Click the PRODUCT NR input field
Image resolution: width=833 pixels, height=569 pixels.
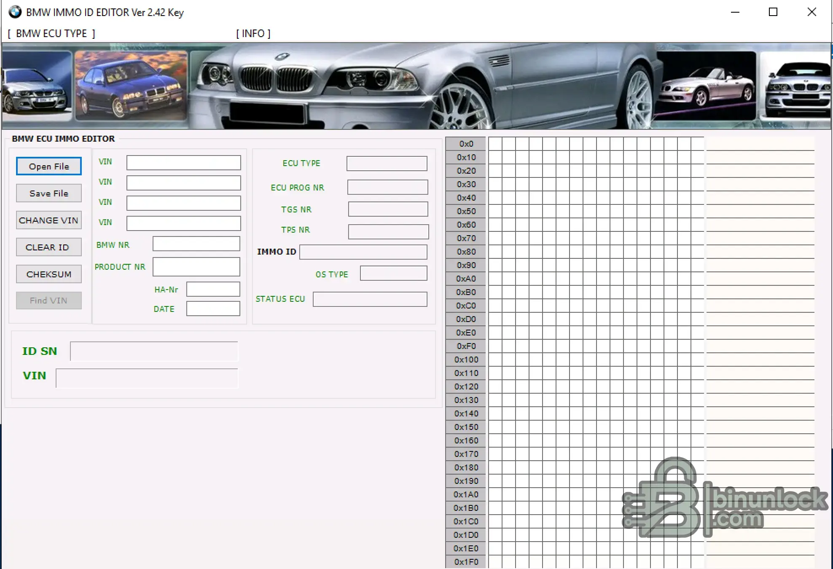[x=196, y=266]
